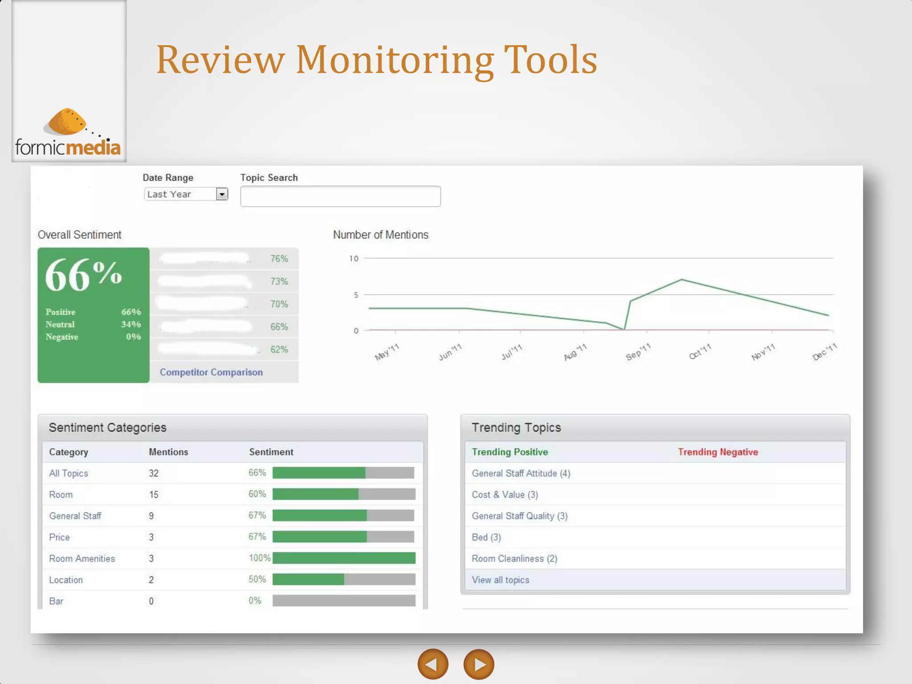912x684 pixels.
Task: Click the Negative 0% sentiment line
Action: click(x=93, y=337)
